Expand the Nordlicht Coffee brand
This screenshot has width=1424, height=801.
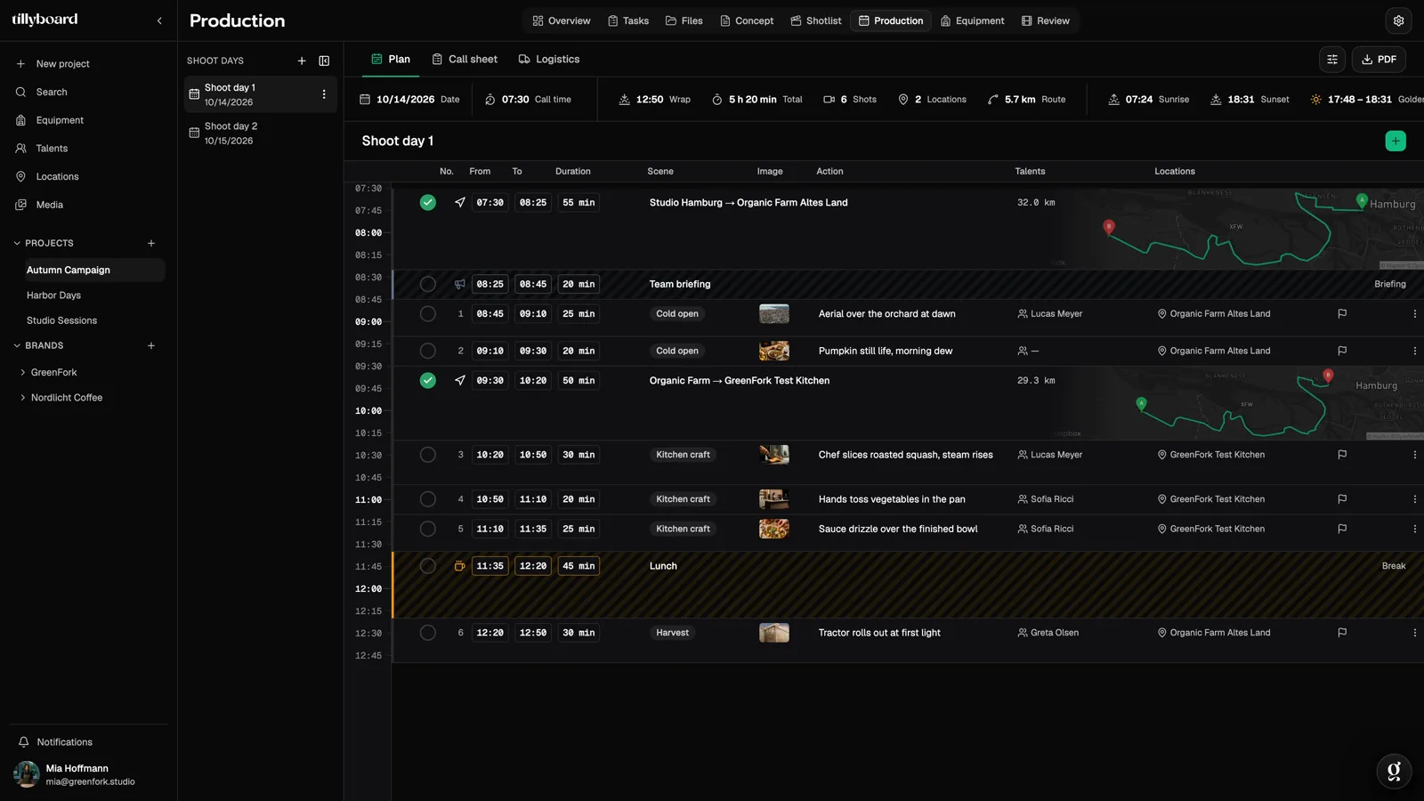(x=22, y=398)
